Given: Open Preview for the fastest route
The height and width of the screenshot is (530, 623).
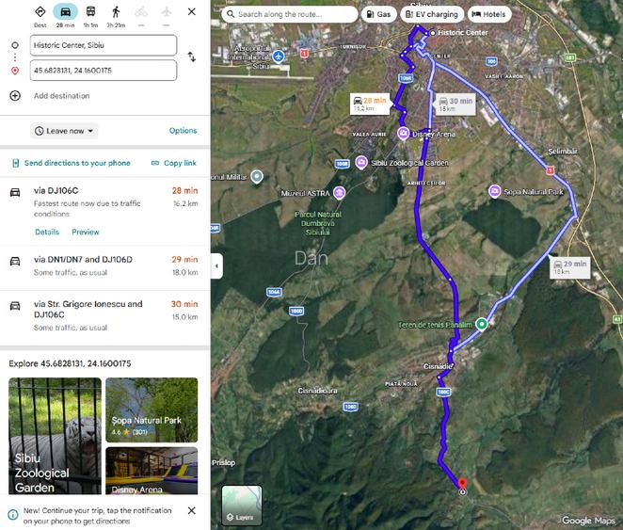Looking at the screenshot, I should [86, 232].
